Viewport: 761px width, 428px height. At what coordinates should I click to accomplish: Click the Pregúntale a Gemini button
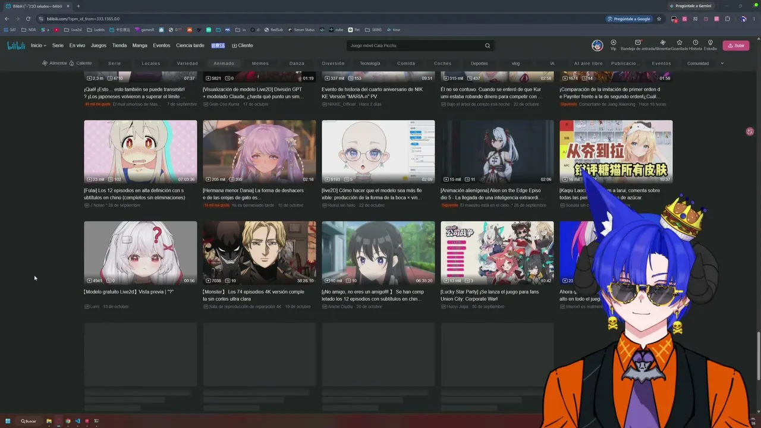(x=691, y=6)
